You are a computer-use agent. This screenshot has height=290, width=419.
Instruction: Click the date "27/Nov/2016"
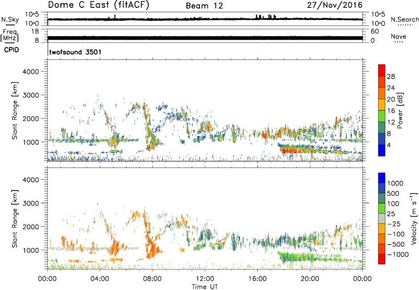tap(335, 5)
